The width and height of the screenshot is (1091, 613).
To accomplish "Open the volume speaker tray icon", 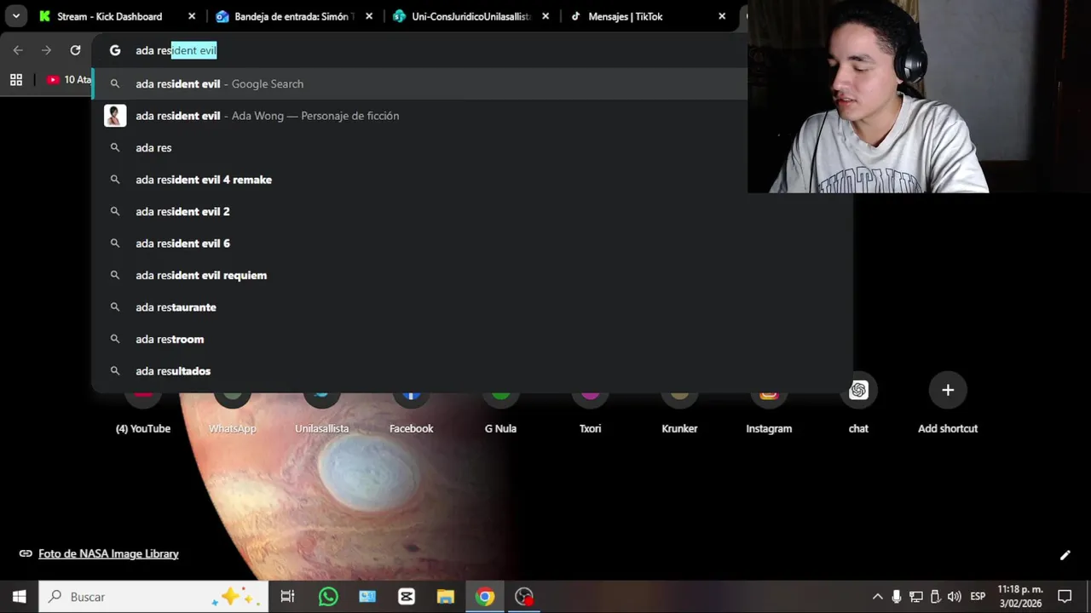I will (x=954, y=597).
